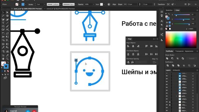Image resolution: width=199 pixels, height=112 pixels.
Task: Select the Lasso tool
Action: (7, 16)
